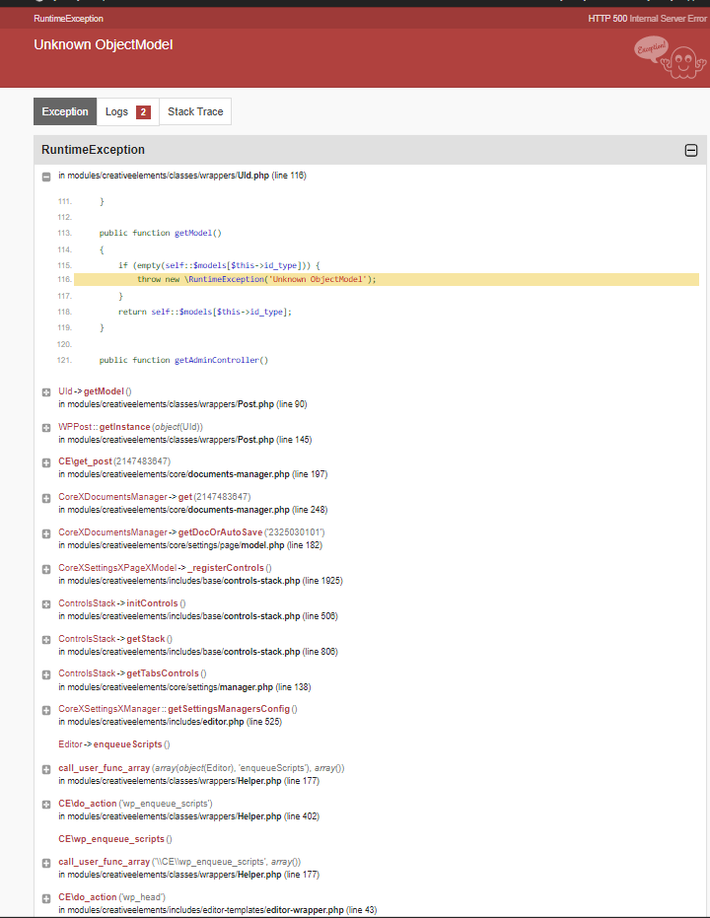Open Helper.php (line 402) link
710x918 pixels.
(x=189, y=816)
